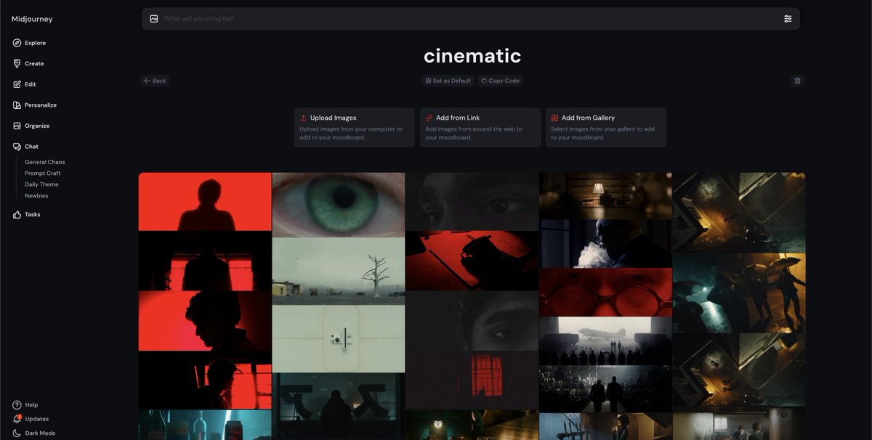Click the Updates bell icon
Screen dimensions: 872x440
[17, 419]
